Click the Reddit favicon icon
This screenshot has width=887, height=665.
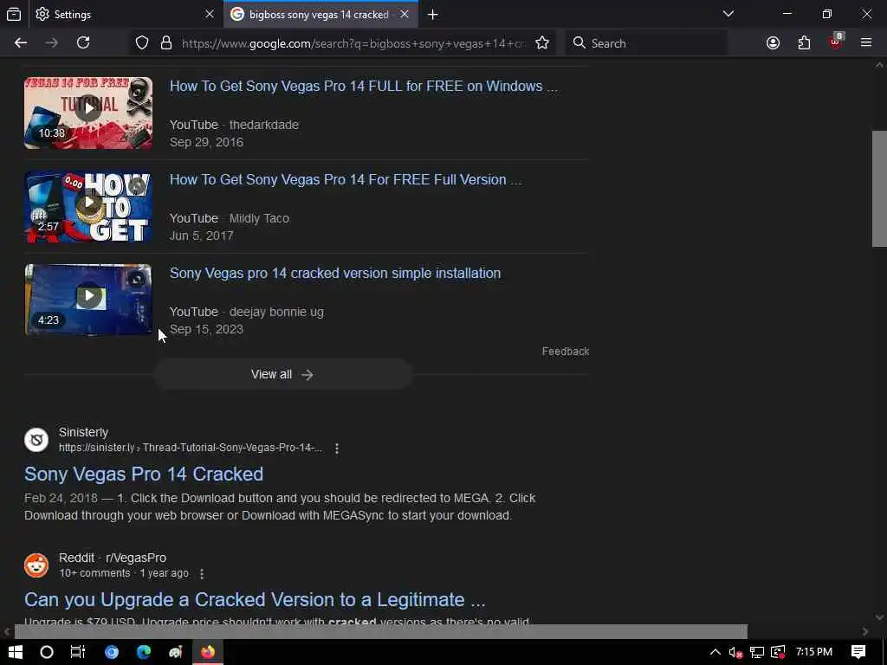(36, 565)
